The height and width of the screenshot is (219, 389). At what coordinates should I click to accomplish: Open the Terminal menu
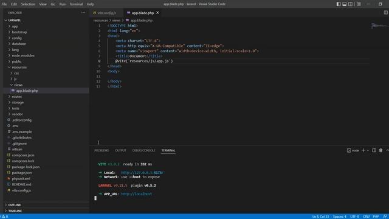(76, 4)
